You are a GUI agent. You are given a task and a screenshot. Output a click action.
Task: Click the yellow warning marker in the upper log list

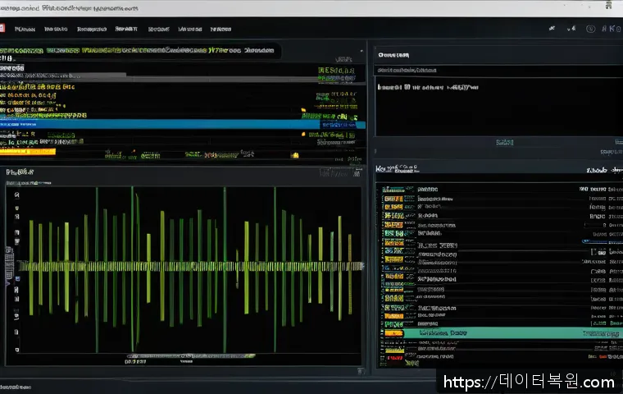tap(304, 109)
